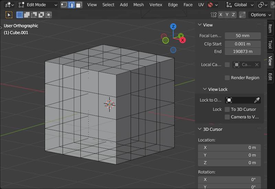Image resolution: width=275 pixels, height=189 pixels.
Task: Click the red X axis gizmo
Action: [183, 40]
